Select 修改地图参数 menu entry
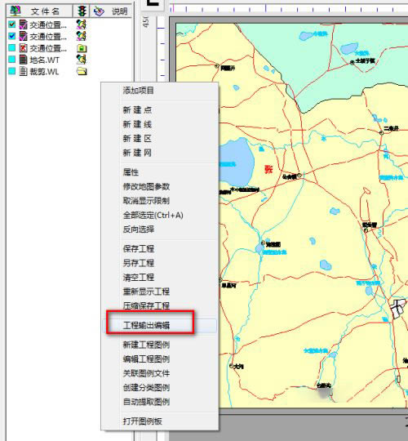The width and height of the screenshot is (408, 441). 146,186
